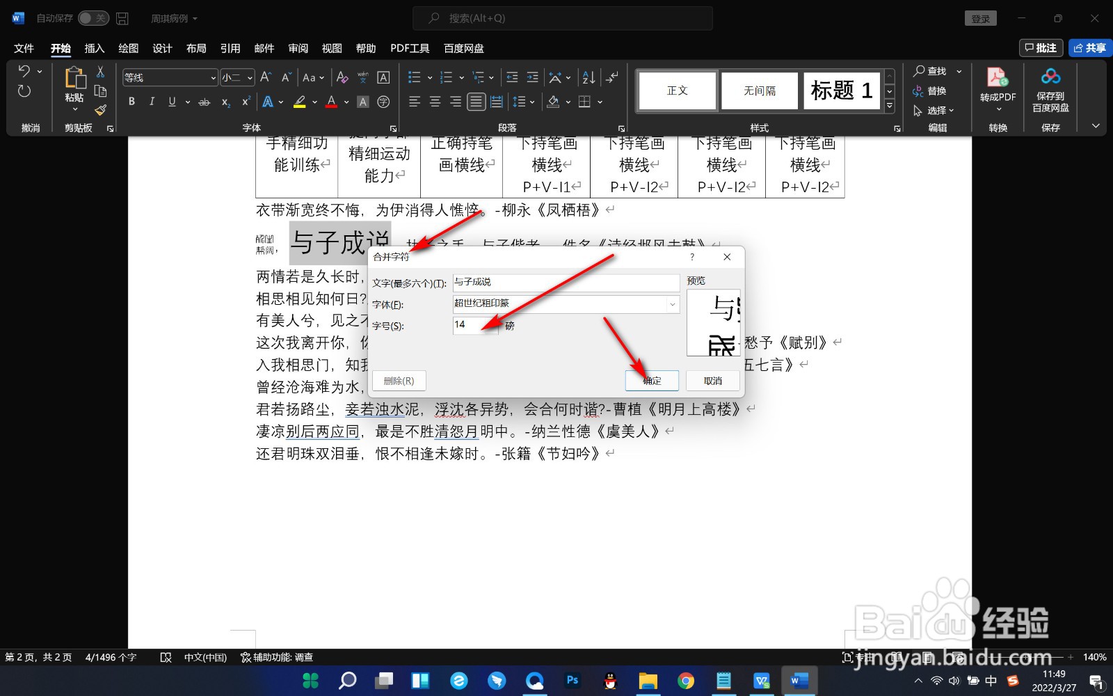Click the Redo icon
The image size is (1113, 696).
tap(24, 91)
